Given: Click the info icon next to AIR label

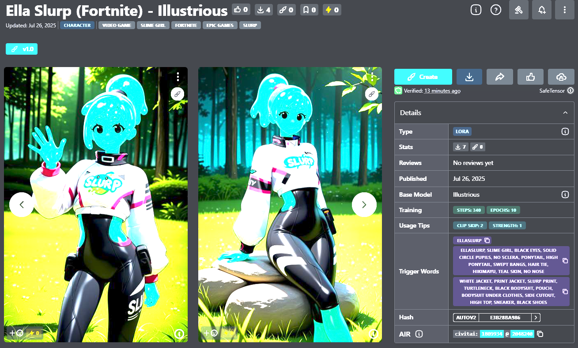Looking at the screenshot, I should click(419, 334).
